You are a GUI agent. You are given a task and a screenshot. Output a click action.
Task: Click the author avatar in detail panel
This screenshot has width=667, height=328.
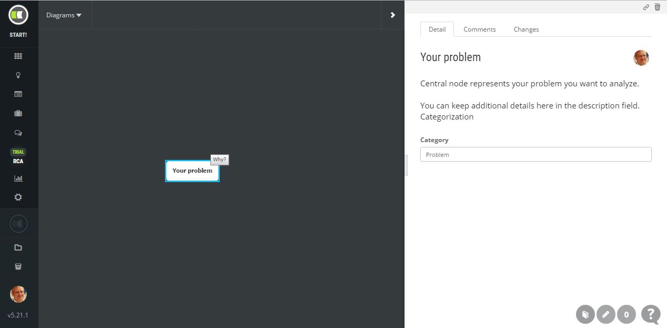(x=641, y=58)
